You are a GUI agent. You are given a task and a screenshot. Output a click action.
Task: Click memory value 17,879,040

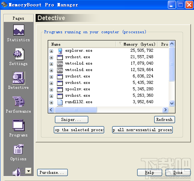coord(142,63)
